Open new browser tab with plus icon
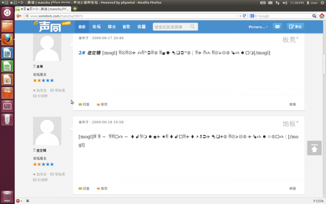This screenshot has height=204, width=326. coord(75,9)
